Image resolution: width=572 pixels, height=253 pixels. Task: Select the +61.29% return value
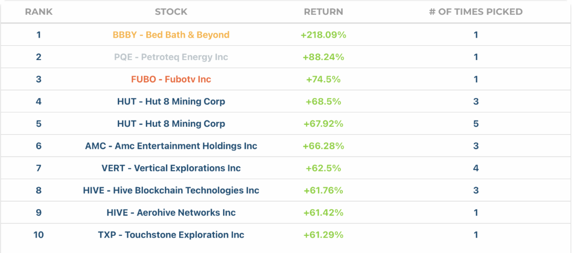[323, 235]
